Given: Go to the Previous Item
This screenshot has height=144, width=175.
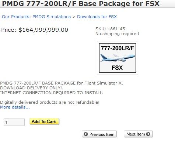Looking at the screenshot, I should (99, 134).
